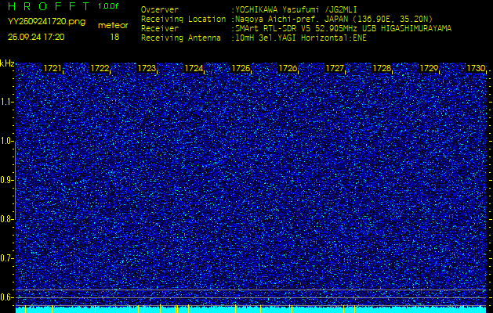Click the 1722 time marker

(100, 68)
